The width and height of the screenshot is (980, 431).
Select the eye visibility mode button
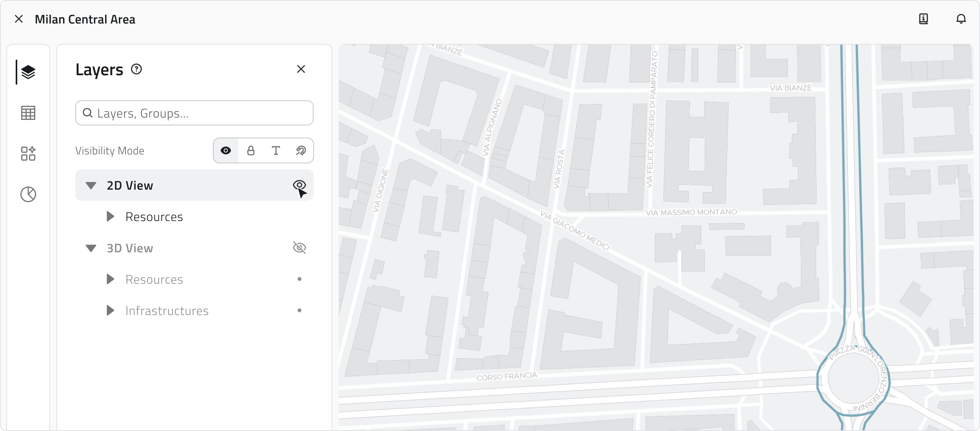[x=226, y=150]
